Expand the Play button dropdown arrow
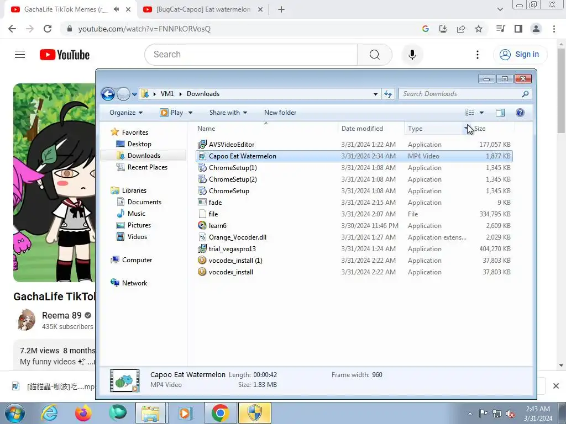The image size is (566, 424). click(x=190, y=113)
